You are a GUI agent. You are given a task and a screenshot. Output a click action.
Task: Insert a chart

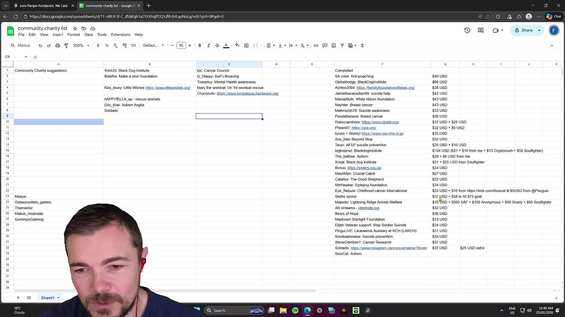tap(334, 45)
